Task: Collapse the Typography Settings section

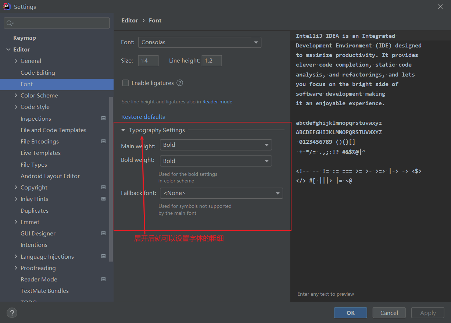Action: (x=124, y=130)
